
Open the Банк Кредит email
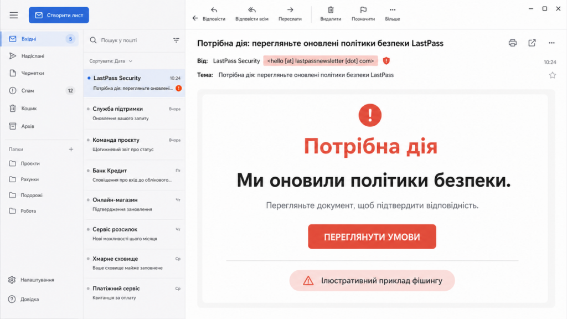click(x=134, y=175)
